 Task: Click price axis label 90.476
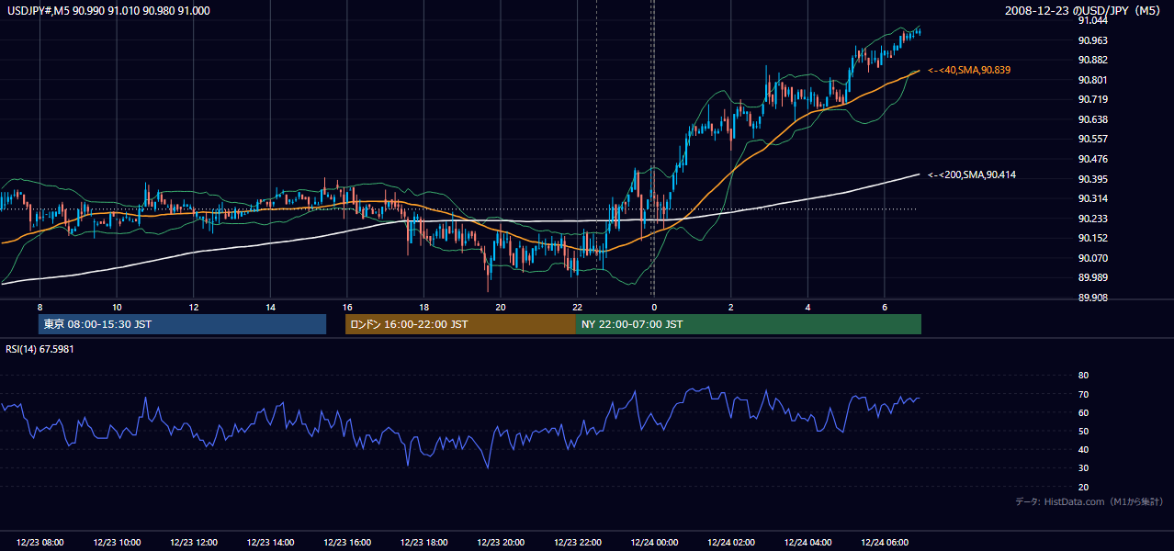(1093, 159)
